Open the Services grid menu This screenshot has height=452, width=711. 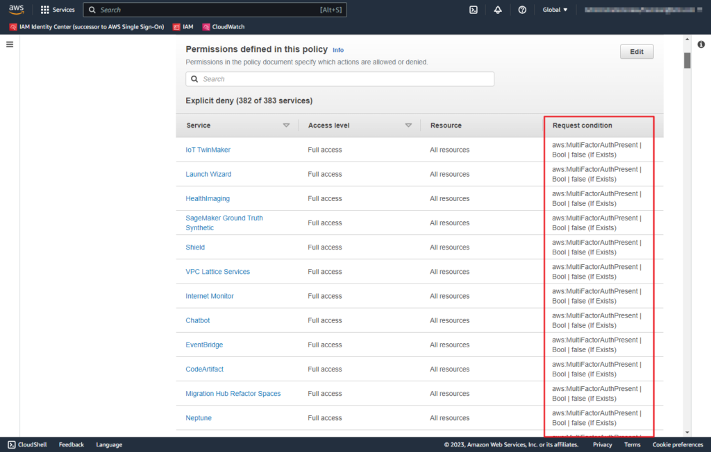pyautogui.click(x=58, y=10)
